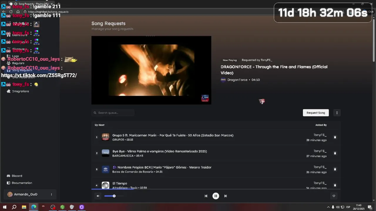Select the El Tiempo song title
376x211 pixels.
click(x=120, y=183)
